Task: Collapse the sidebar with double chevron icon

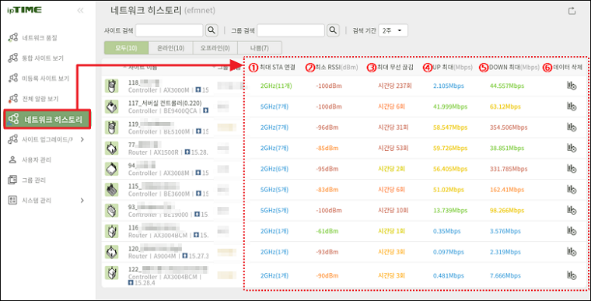Action: [80, 11]
